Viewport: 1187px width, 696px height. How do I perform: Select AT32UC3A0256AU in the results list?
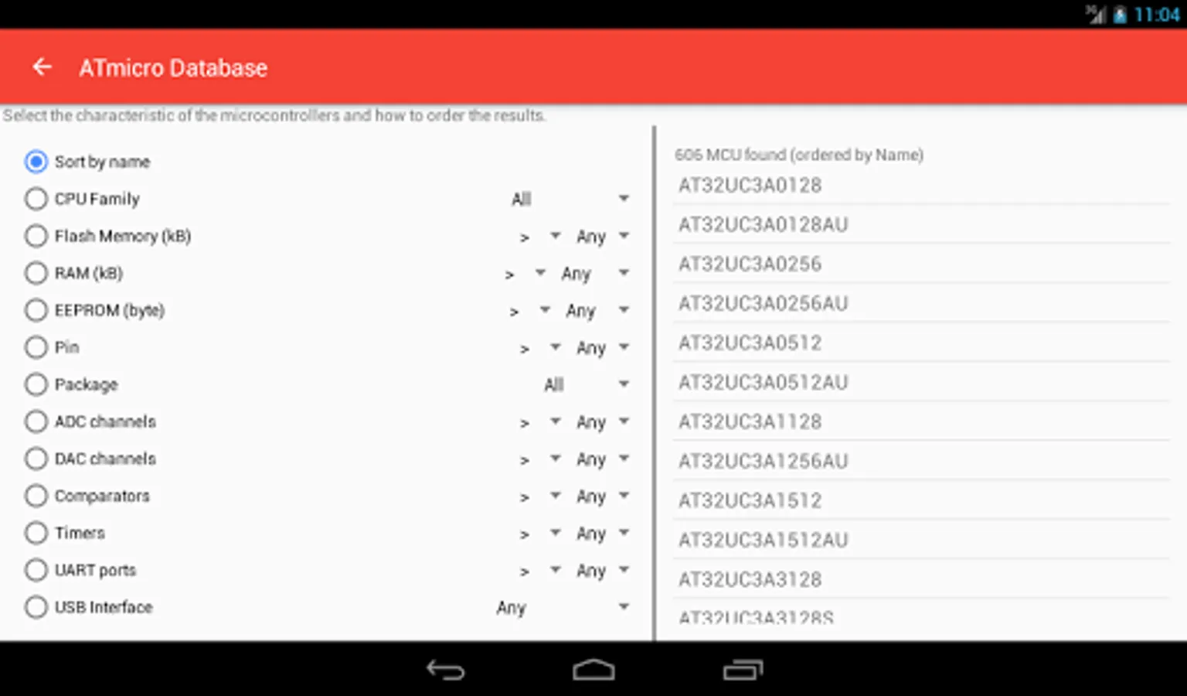click(921, 303)
